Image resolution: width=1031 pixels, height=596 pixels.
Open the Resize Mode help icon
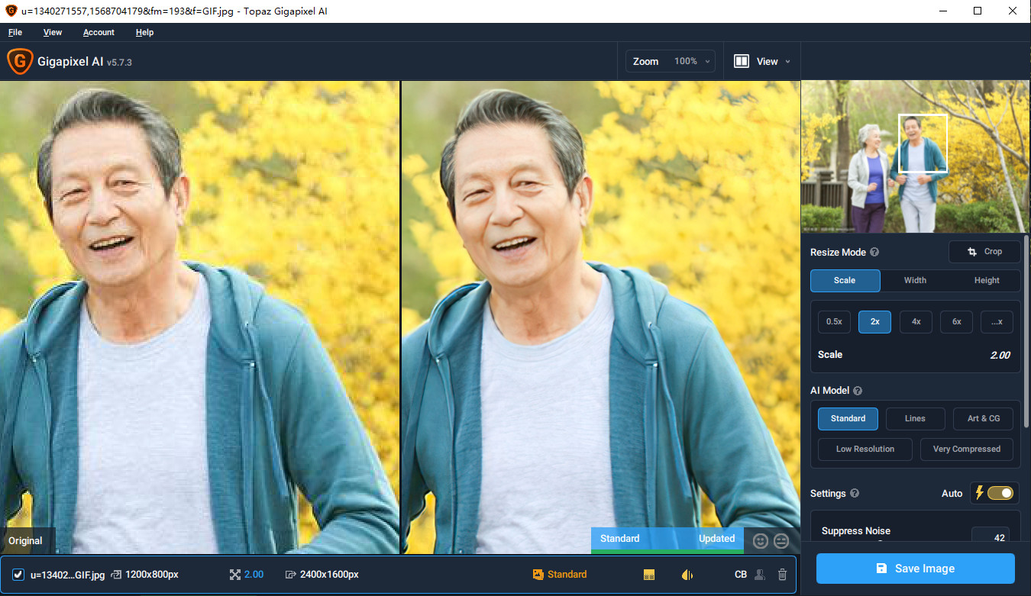click(x=874, y=253)
